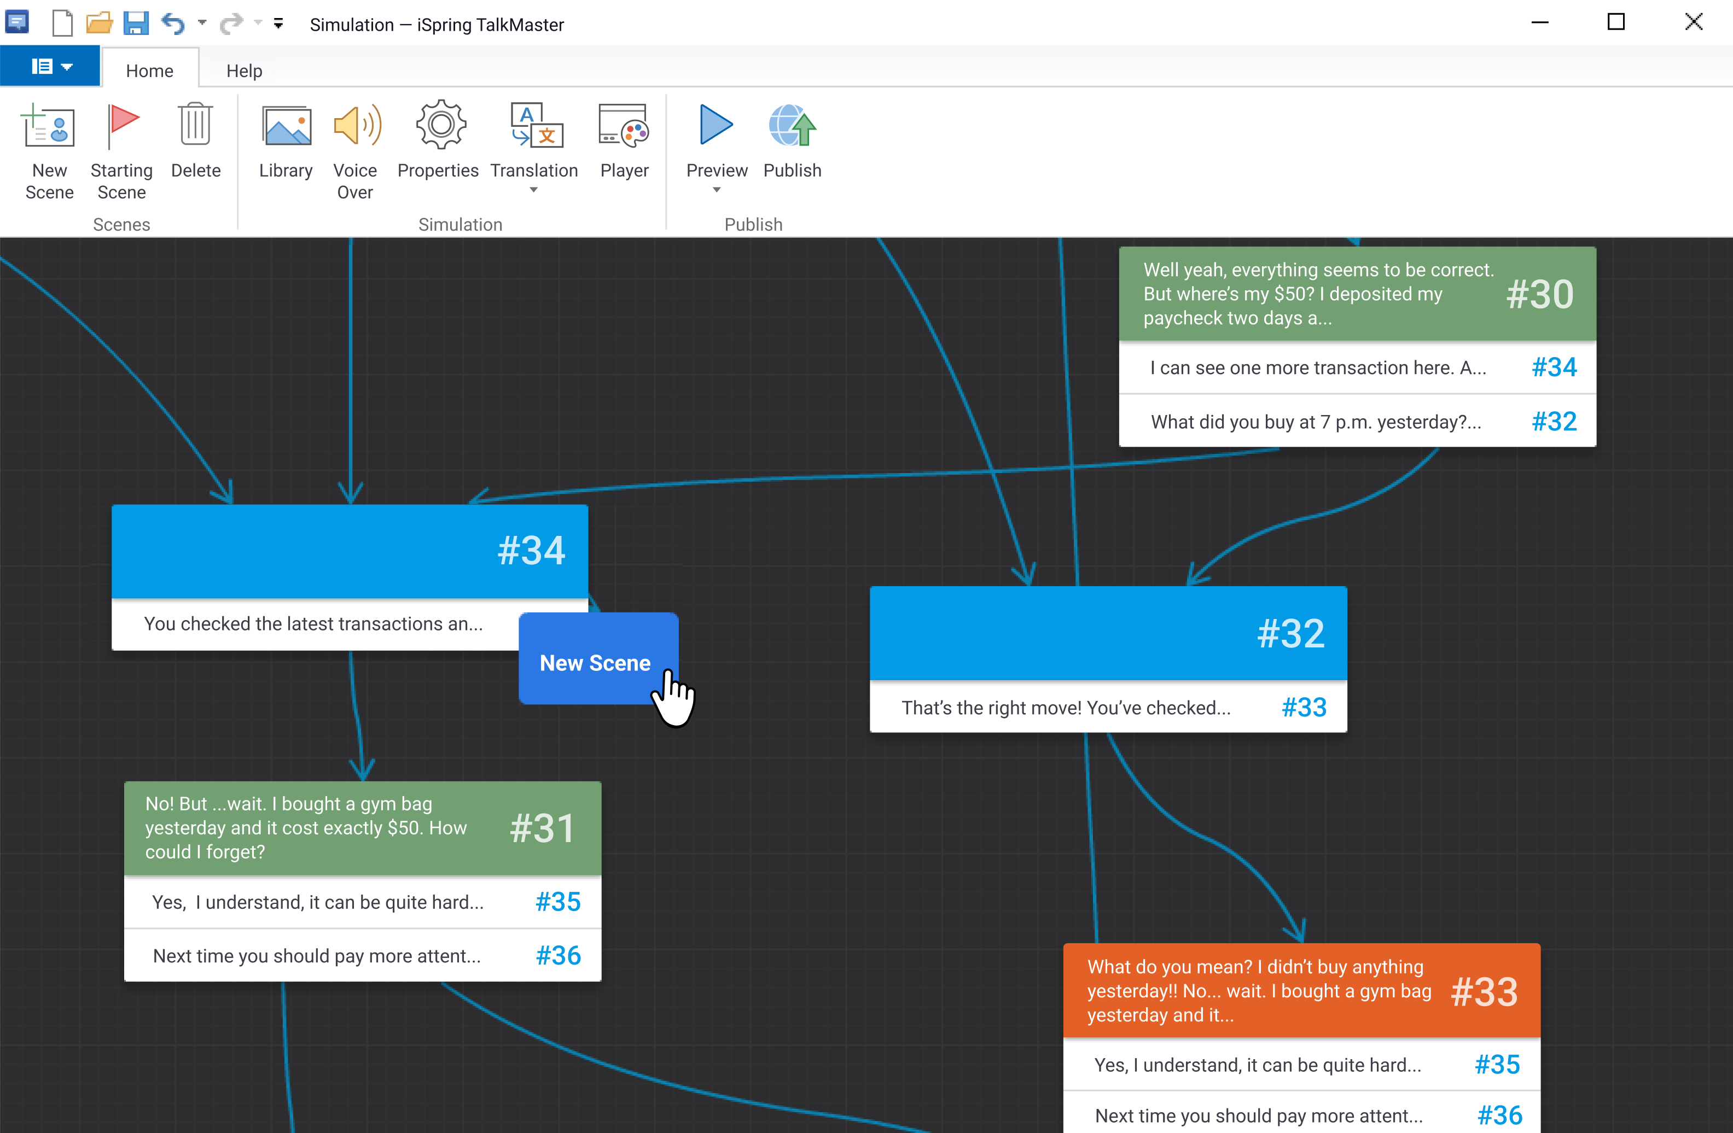This screenshot has height=1133, width=1733.
Task: Expand the undo history dropdown
Action: pos(202,22)
